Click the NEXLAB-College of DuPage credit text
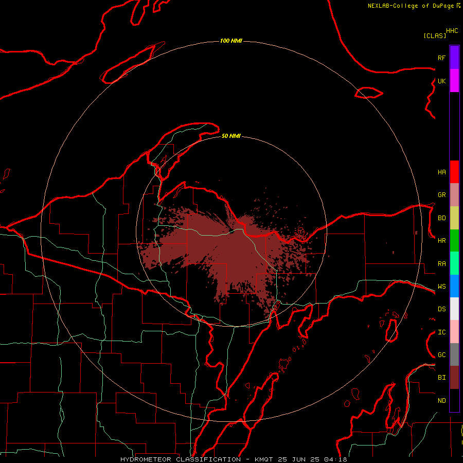Image resolution: width=463 pixels, height=463 pixels. pyautogui.click(x=411, y=6)
